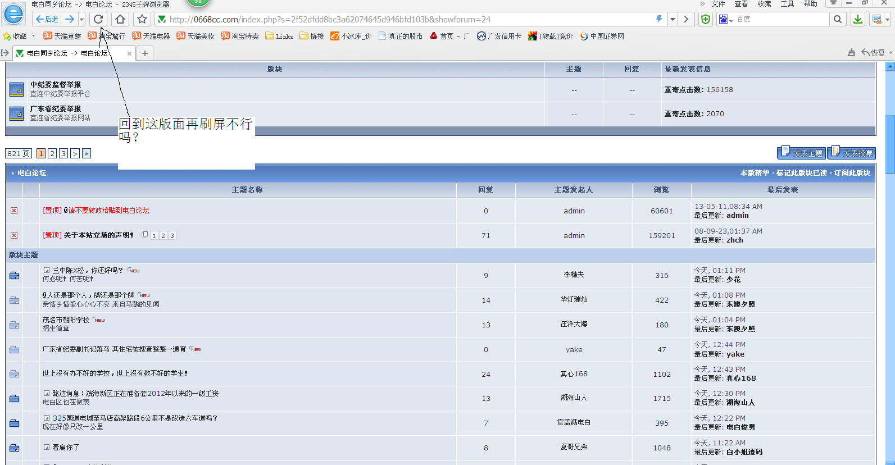Viewport: 895px width, 465px height.
Task: Click the search magnifier icon
Action: coord(838,19)
